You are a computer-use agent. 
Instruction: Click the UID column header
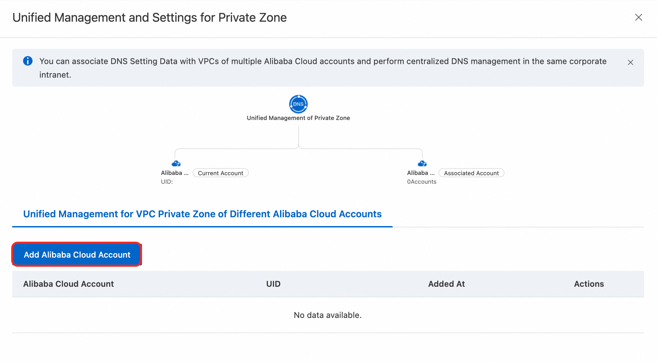point(273,284)
